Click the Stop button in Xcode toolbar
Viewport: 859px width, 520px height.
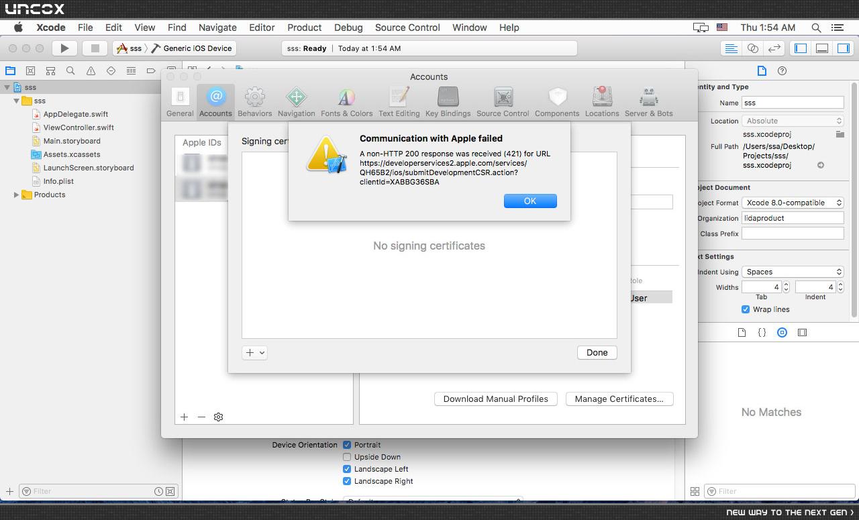[x=95, y=48]
